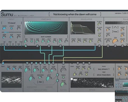Click the drift knob
Screen dimensions: 128x102
11,37
